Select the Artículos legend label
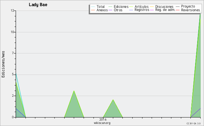204x126 pixels. pos(141,6)
